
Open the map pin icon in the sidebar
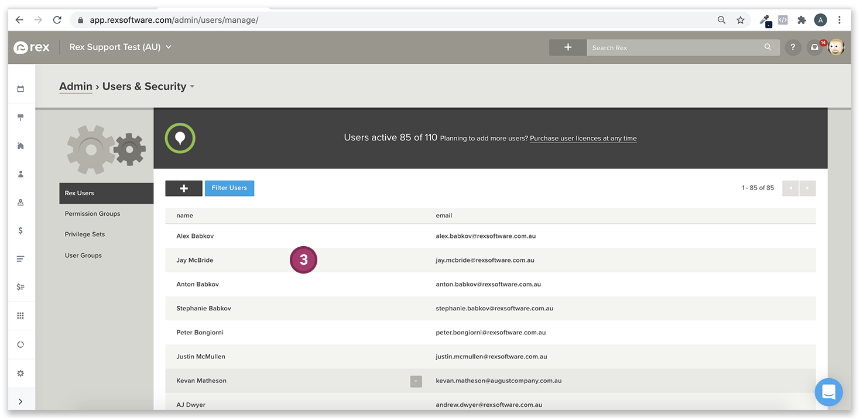point(20,202)
